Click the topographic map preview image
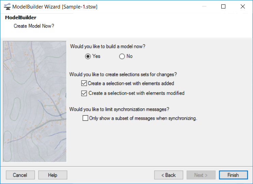Screen dimensions: 253x184 coord(35,101)
